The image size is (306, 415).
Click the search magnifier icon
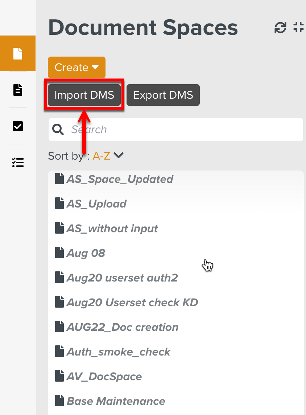tap(58, 130)
